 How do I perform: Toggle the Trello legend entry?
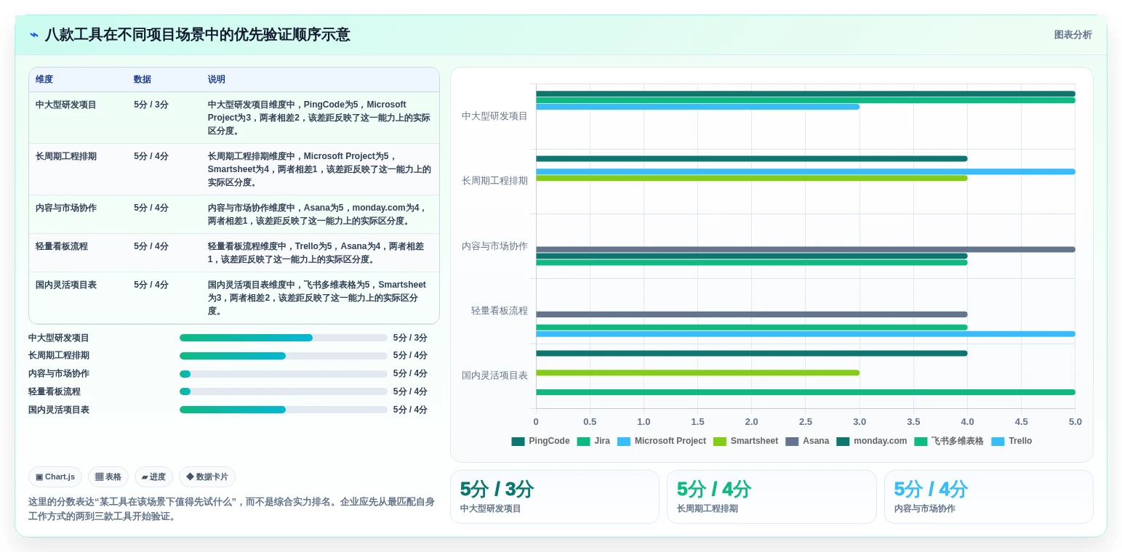pyautogui.click(x=1011, y=441)
